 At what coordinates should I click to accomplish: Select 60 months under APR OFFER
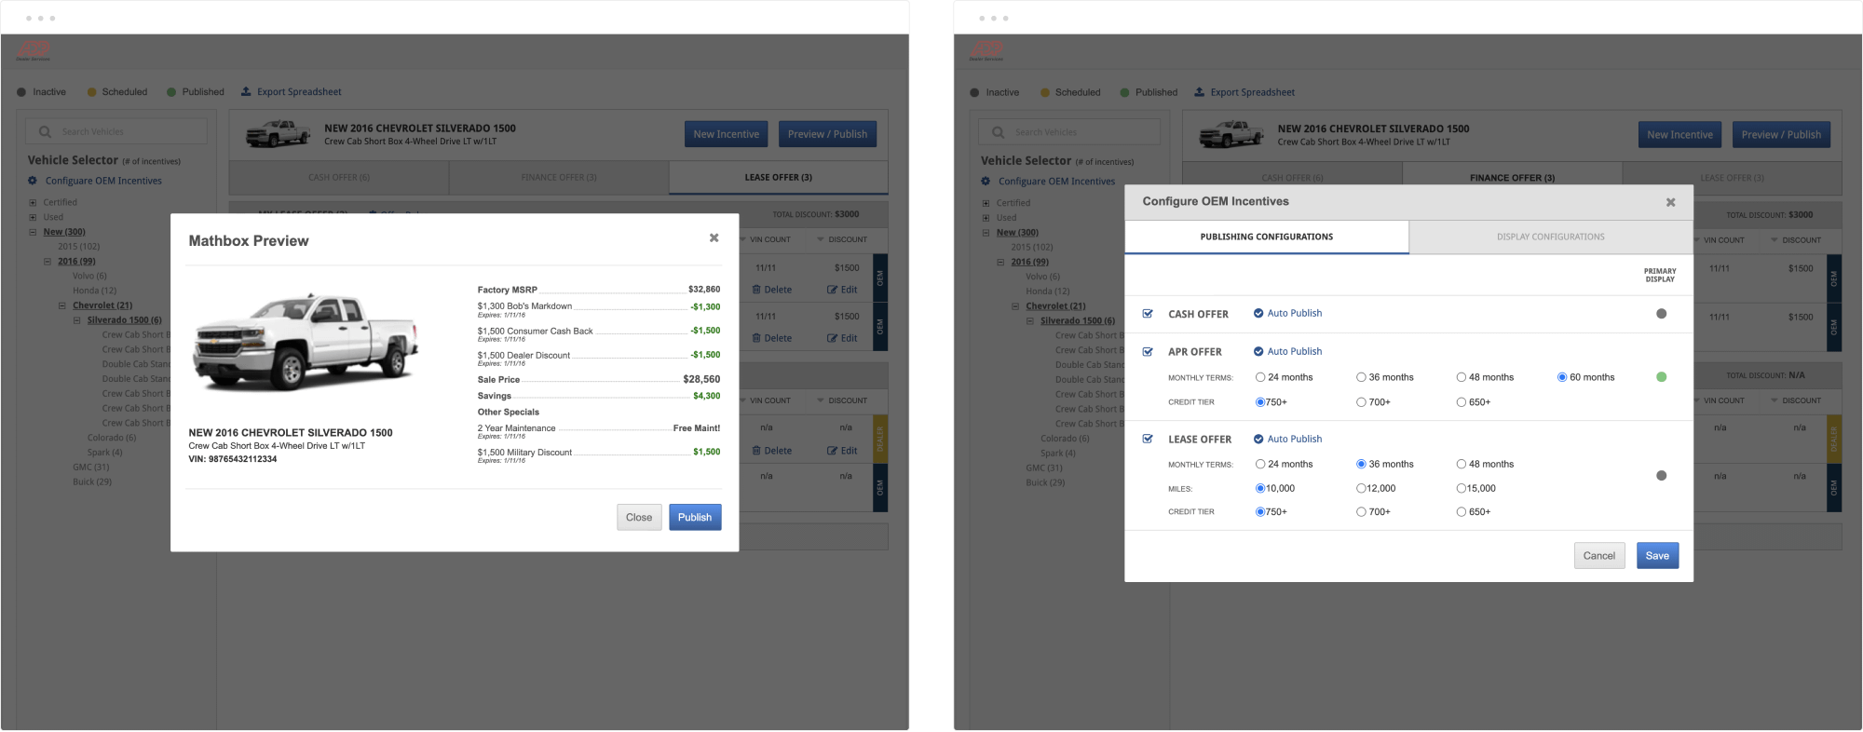coord(1562,377)
